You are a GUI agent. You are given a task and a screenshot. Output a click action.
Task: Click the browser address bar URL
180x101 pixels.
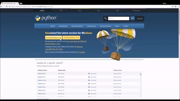[42, 6]
